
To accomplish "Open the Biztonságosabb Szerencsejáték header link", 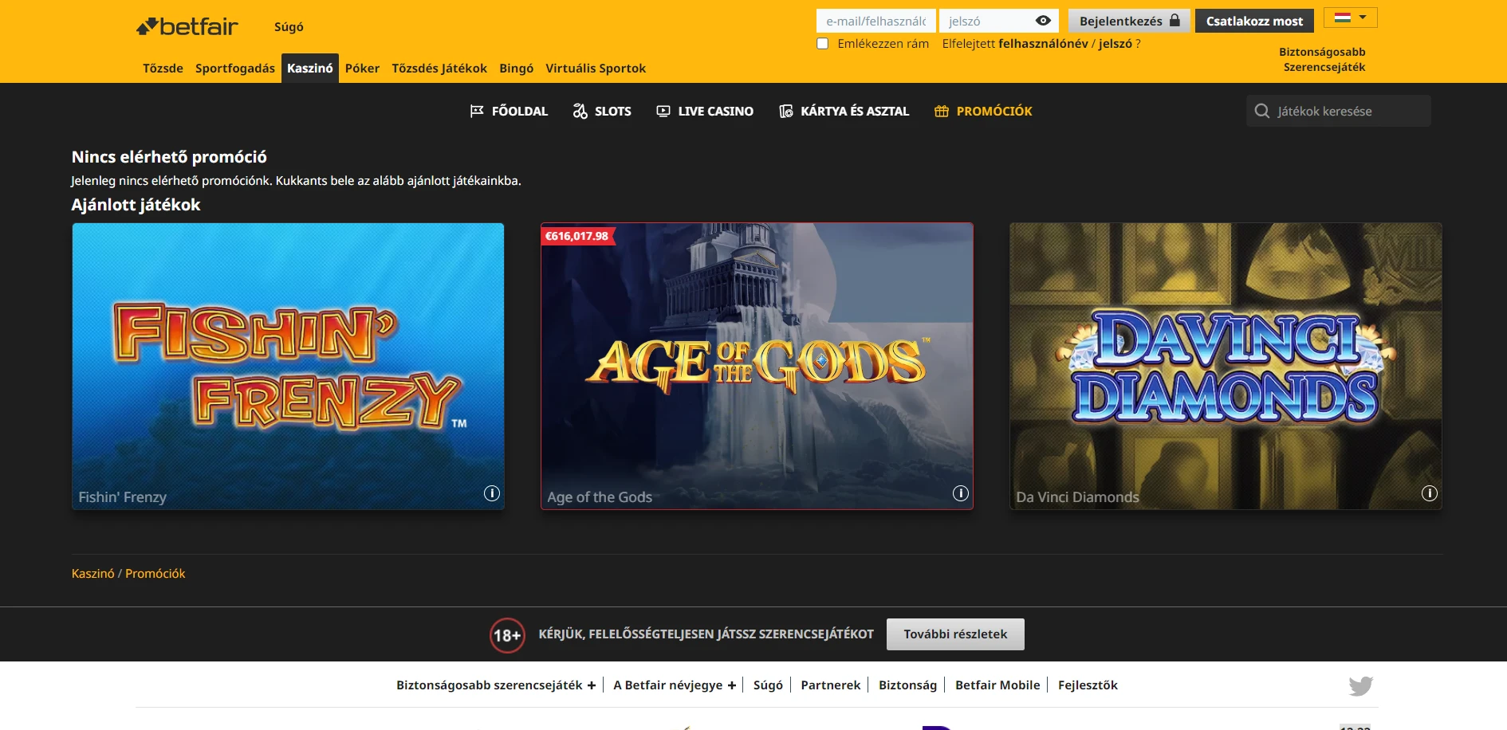I will click(1323, 60).
